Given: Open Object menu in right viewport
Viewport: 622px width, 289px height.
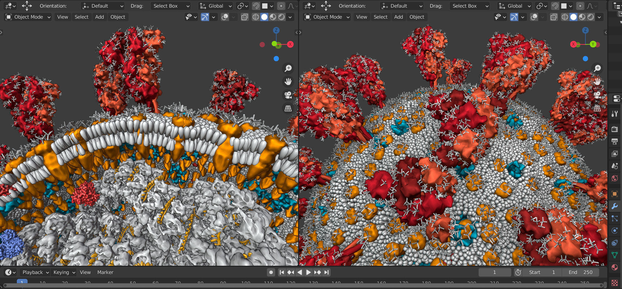Looking at the screenshot, I should coord(417,17).
